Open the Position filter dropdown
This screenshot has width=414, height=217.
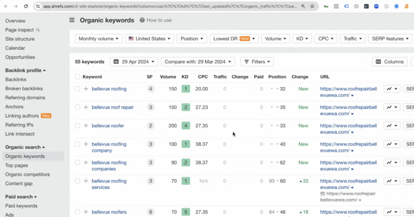click(192, 39)
